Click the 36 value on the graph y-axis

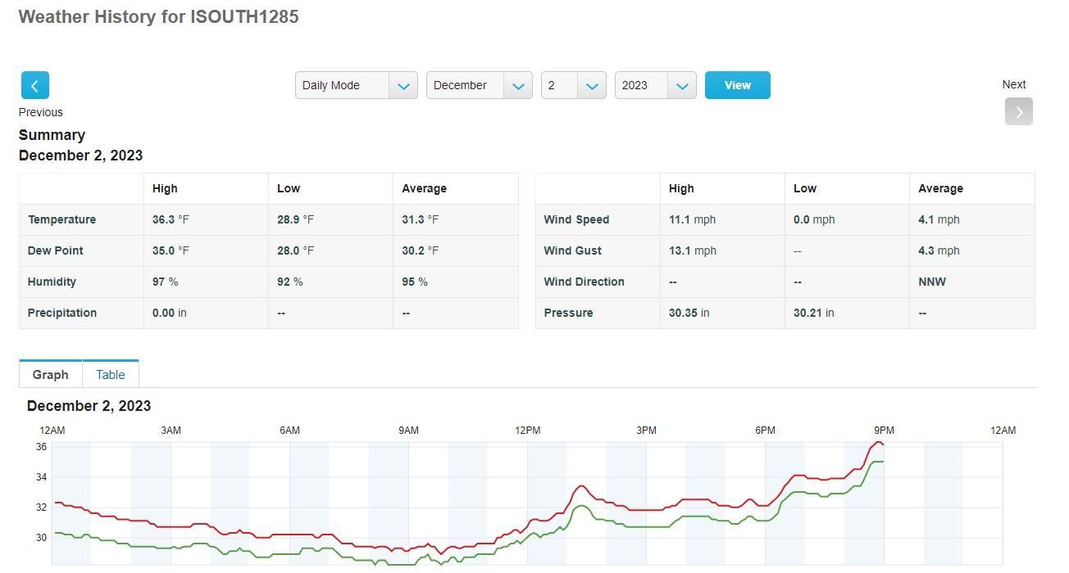point(41,447)
